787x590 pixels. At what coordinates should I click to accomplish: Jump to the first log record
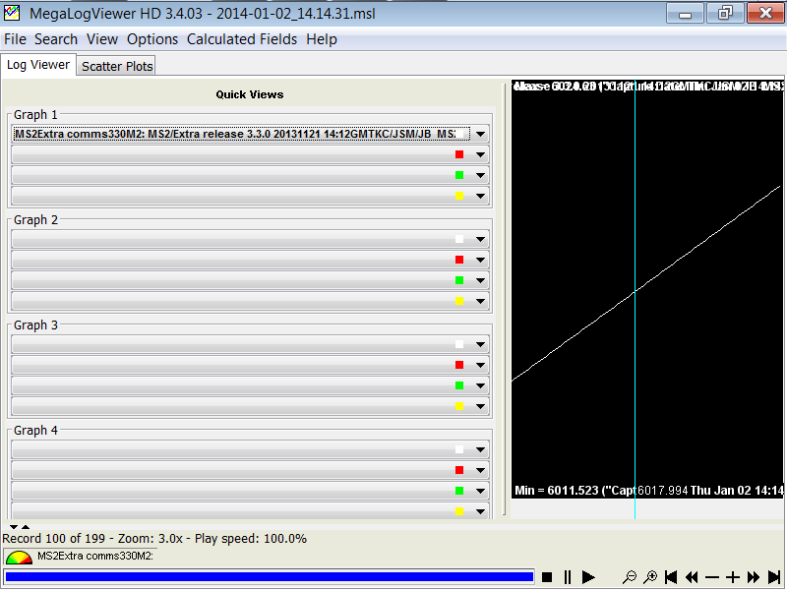tap(671, 577)
